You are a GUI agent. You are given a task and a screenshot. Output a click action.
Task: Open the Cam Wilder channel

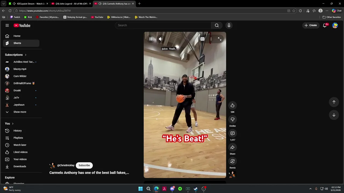point(21,76)
